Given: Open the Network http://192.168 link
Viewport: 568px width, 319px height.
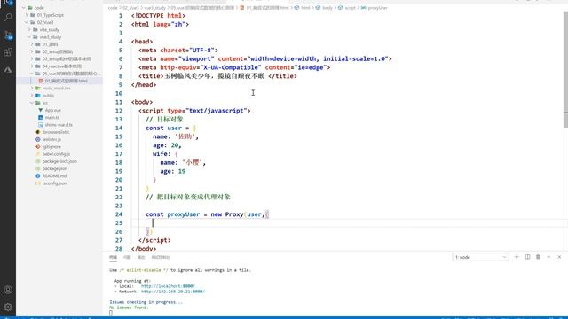Looking at the screenshot, I should (x=173, y=292).
